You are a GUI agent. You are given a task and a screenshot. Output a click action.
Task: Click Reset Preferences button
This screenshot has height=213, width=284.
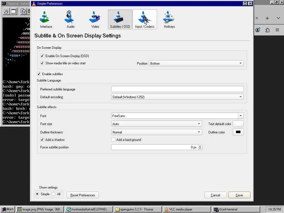[83, 195]
